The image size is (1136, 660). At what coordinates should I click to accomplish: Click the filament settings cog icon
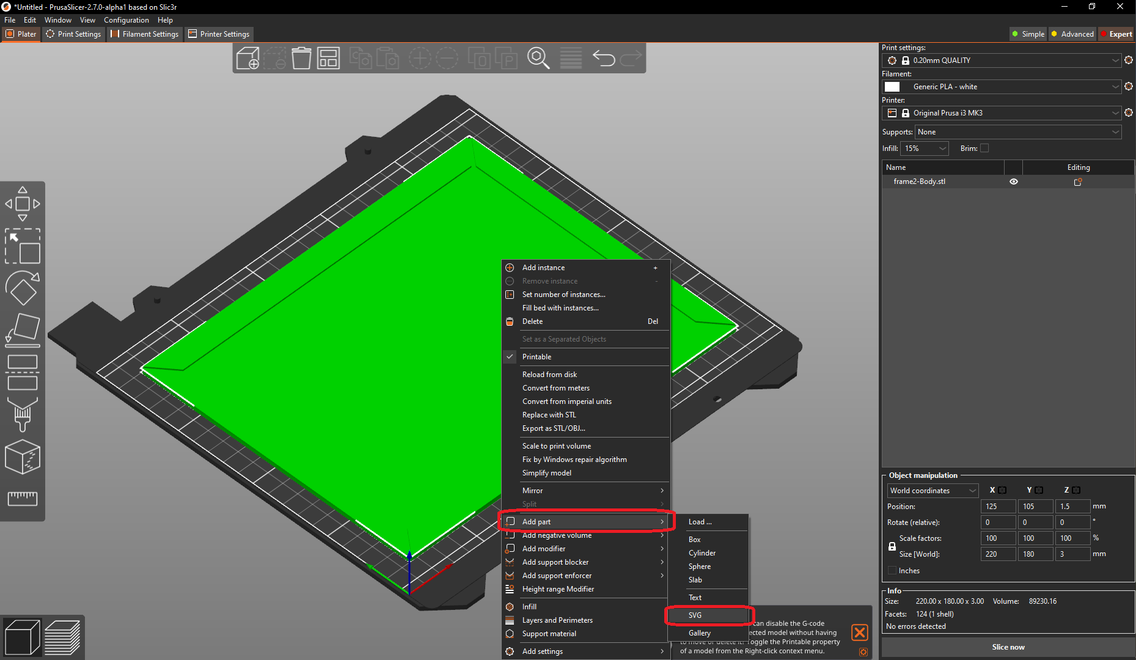coord(1129,86)
